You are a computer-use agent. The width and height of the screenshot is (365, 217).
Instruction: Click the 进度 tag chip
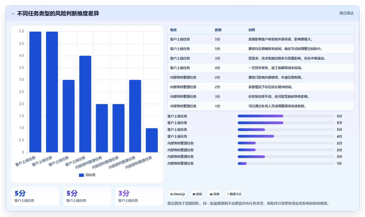(214, 194)
